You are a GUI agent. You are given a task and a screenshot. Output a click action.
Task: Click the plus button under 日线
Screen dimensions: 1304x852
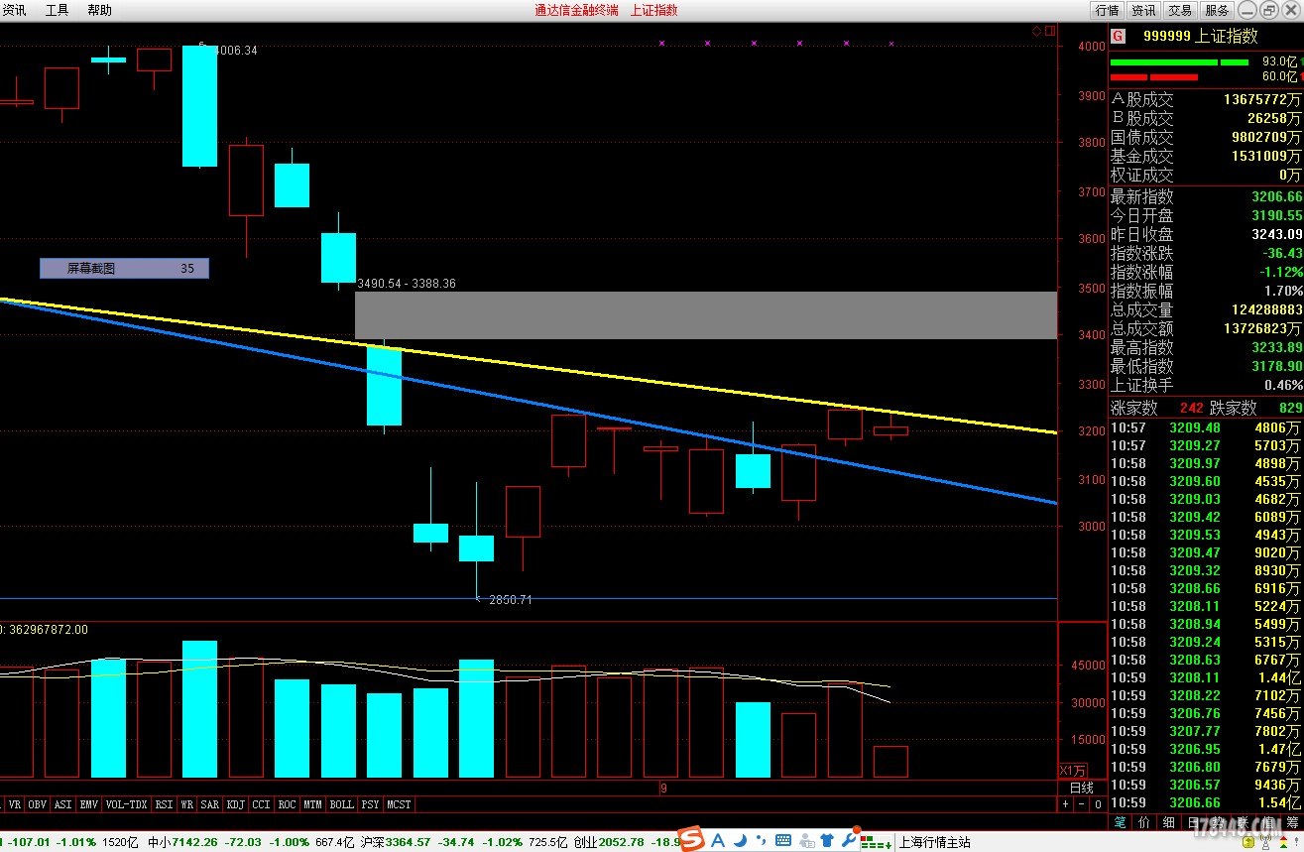[x=1067, y=804]
